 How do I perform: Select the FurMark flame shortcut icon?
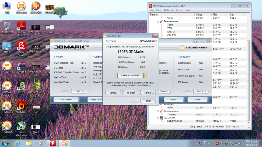(21, 107)
